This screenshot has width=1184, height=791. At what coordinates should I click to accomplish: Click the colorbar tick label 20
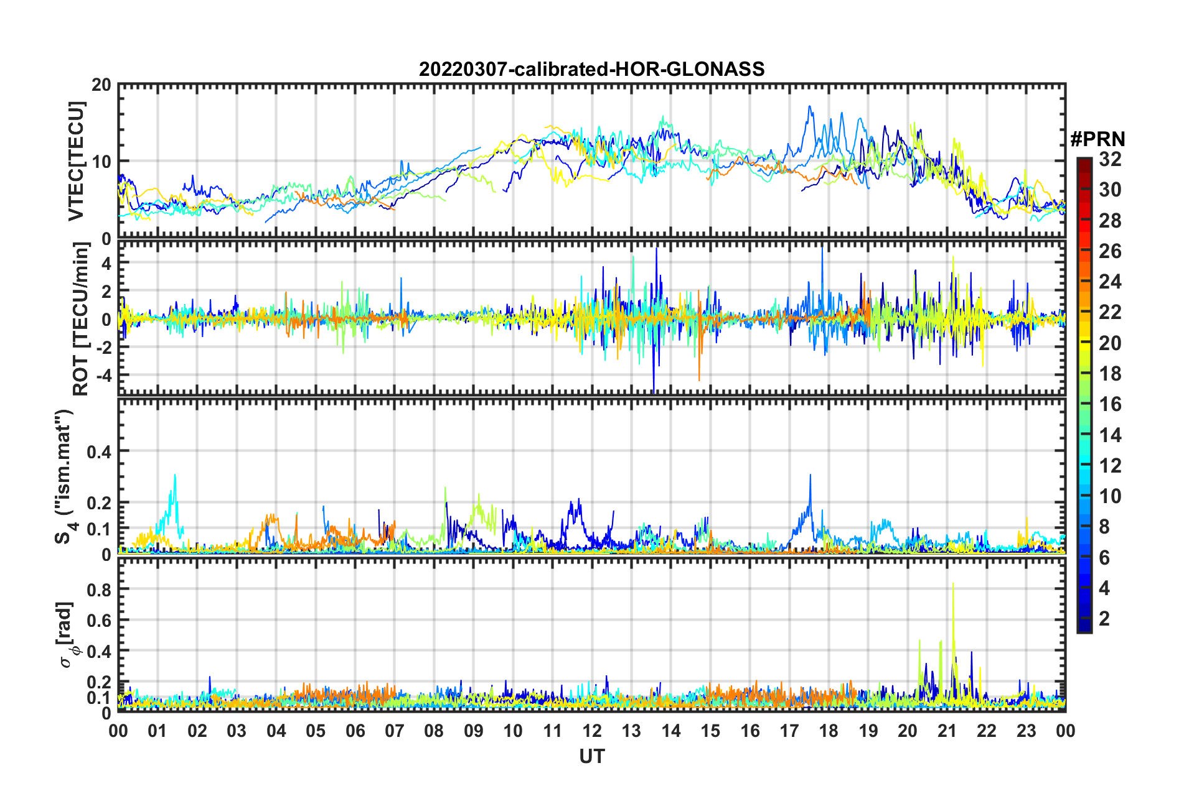1110,343
